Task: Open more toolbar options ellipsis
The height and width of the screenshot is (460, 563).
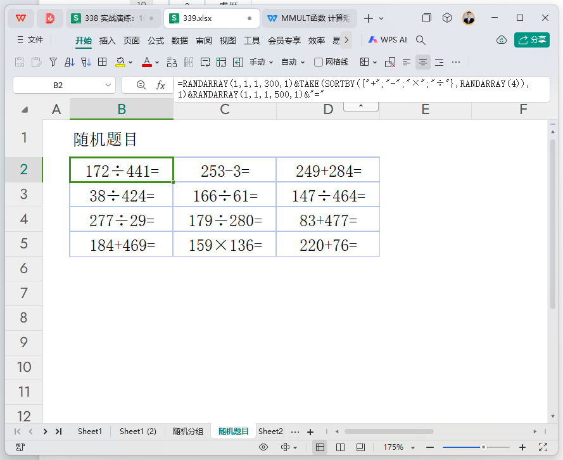Action: pyautogui.click(x=456, y=62)
